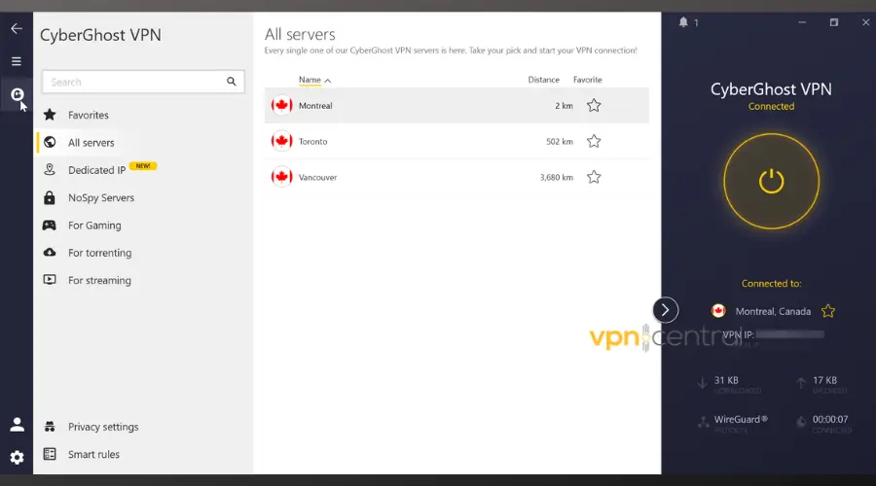This screenshot has width=876, height=486.
Task: Click the CyberGhost logo sidebar icon
Action: point(17,94)
